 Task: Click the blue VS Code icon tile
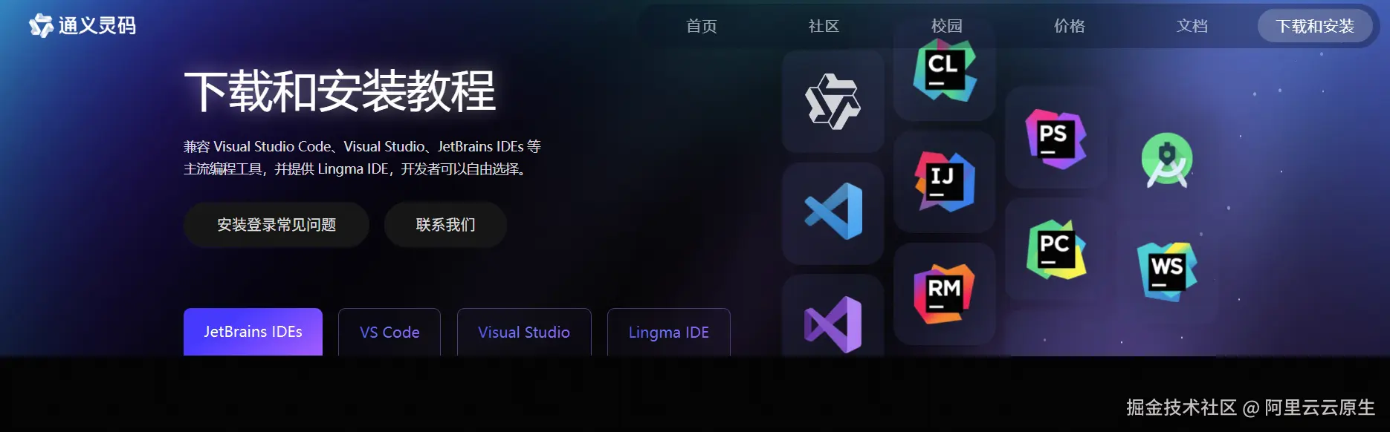click(833, 213)
